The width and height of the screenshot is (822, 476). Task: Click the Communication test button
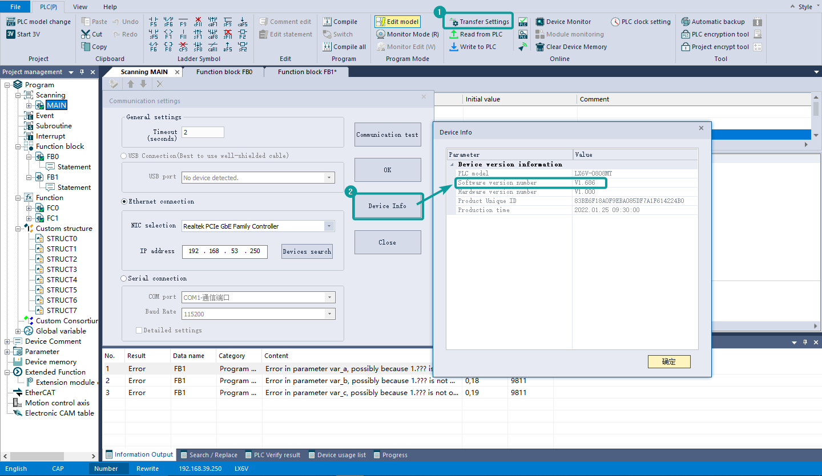click(387, 135)
